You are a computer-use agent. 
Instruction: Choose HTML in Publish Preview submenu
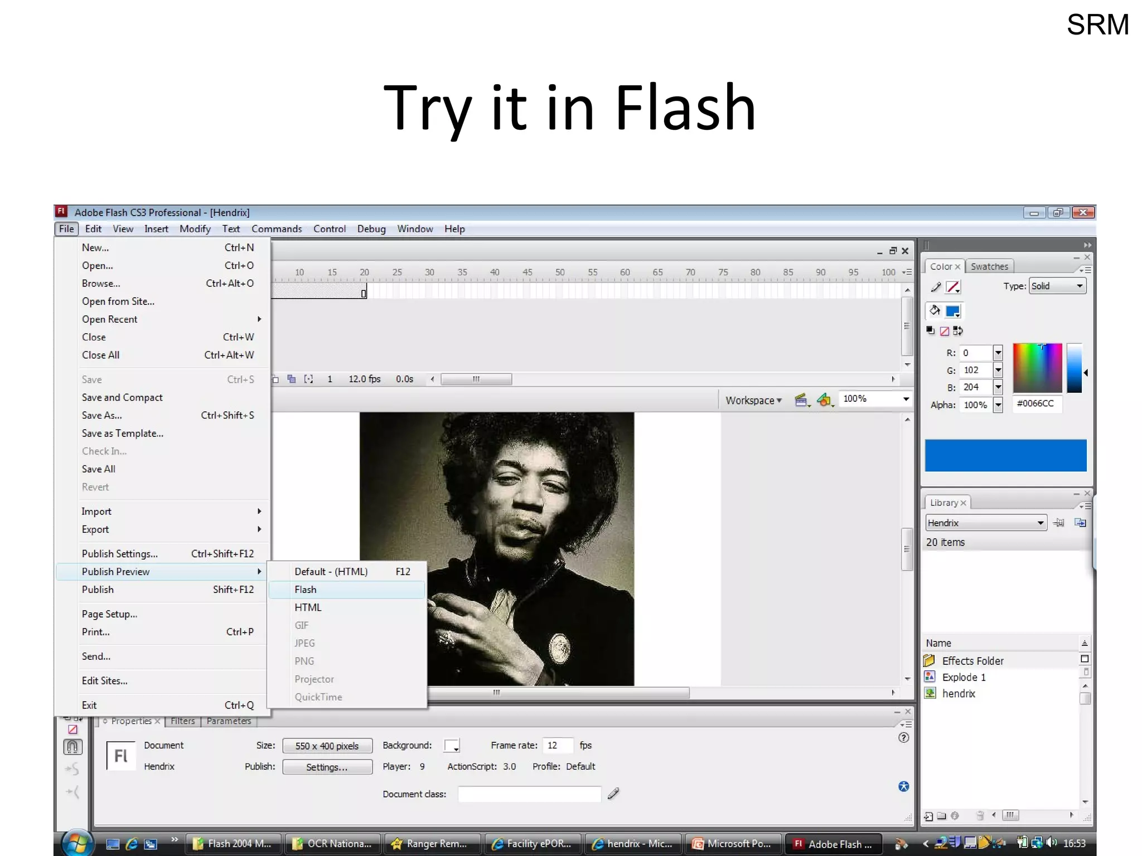(x=347, y=607)
